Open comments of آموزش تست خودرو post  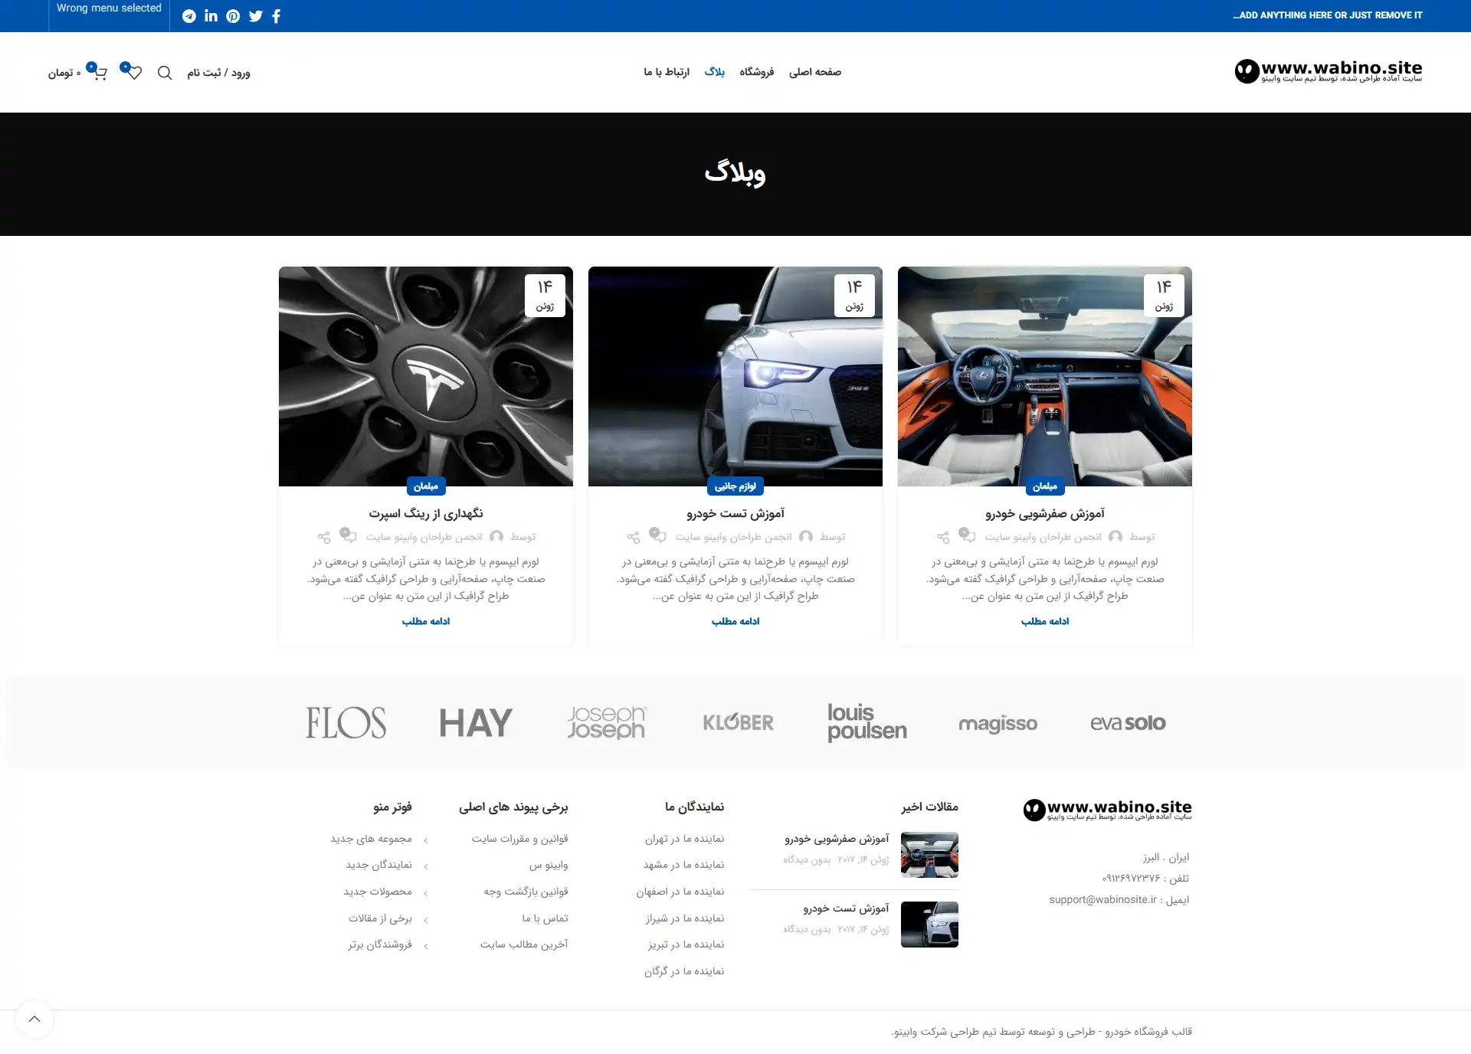[x=658, y=535]
